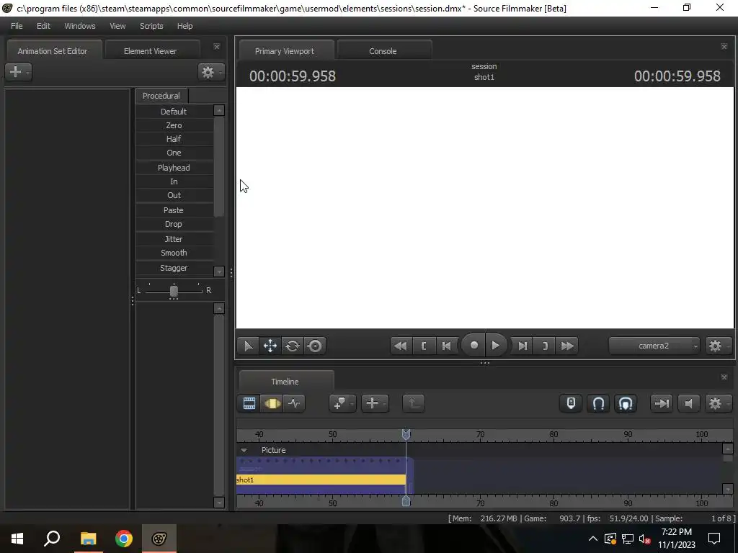Image resolution: width=738 pixels, height=553 pixels.
Task: Mute audio with the timeline speaker icon
Action: [689, 403]
